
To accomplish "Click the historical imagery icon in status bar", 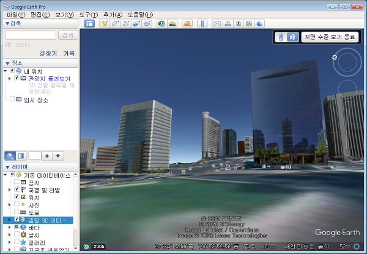I will (86, 246).
